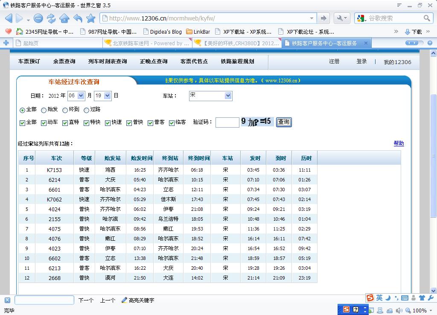Click the red heart favorites icon

click(x=9, y=32)
